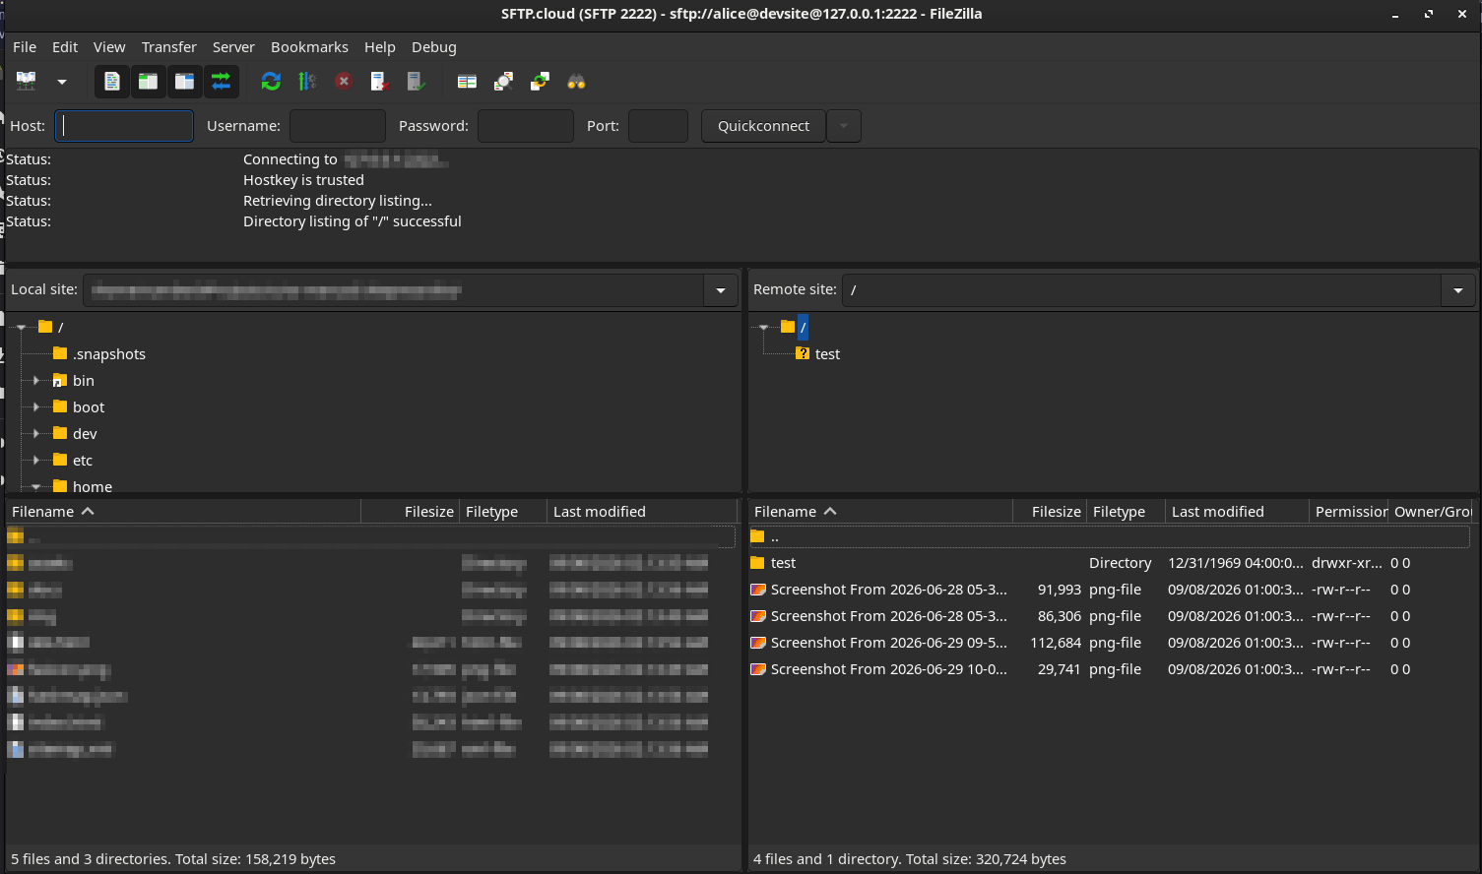The height and width of the screenshot is (874, 1482).
Task: Sort the remote pane by Permissions column
Action: (1349, 512)
